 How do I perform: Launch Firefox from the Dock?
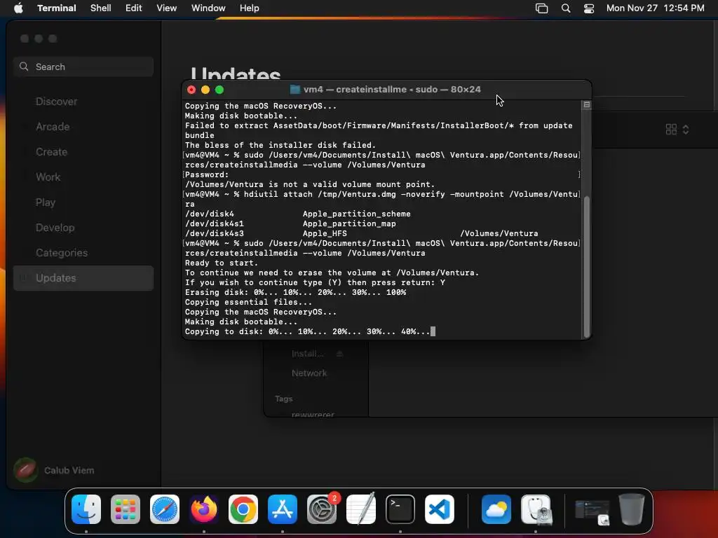click(204, 509)
